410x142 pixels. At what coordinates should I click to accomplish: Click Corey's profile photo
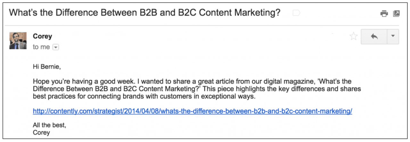[x=18, y=41]
